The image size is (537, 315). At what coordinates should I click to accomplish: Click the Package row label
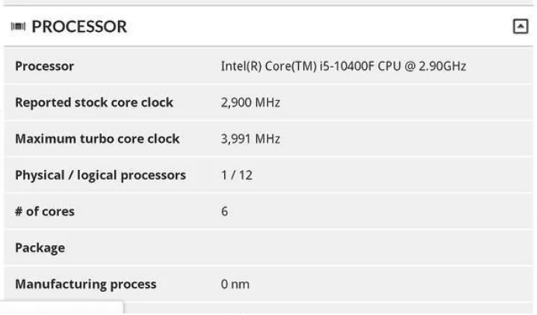(x=40, y=248)
